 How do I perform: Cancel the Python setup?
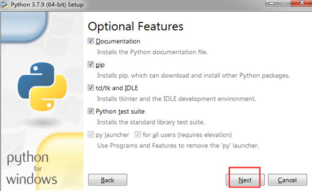click(287, 180)
